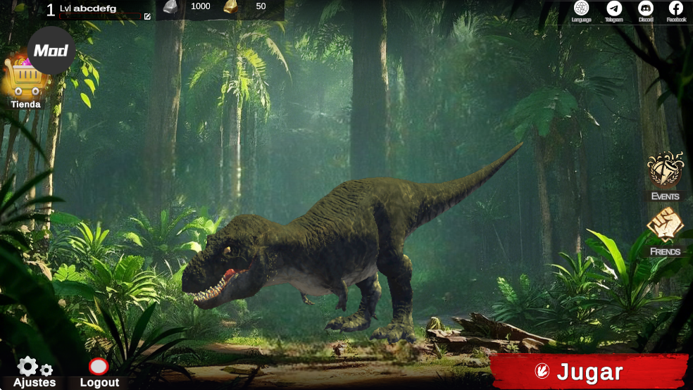Open the Events emblem icon
This screenshot has height=390, width=693.
tap(665, 170)
